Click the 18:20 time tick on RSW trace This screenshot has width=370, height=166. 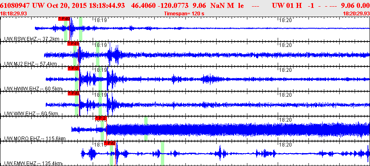285,20
